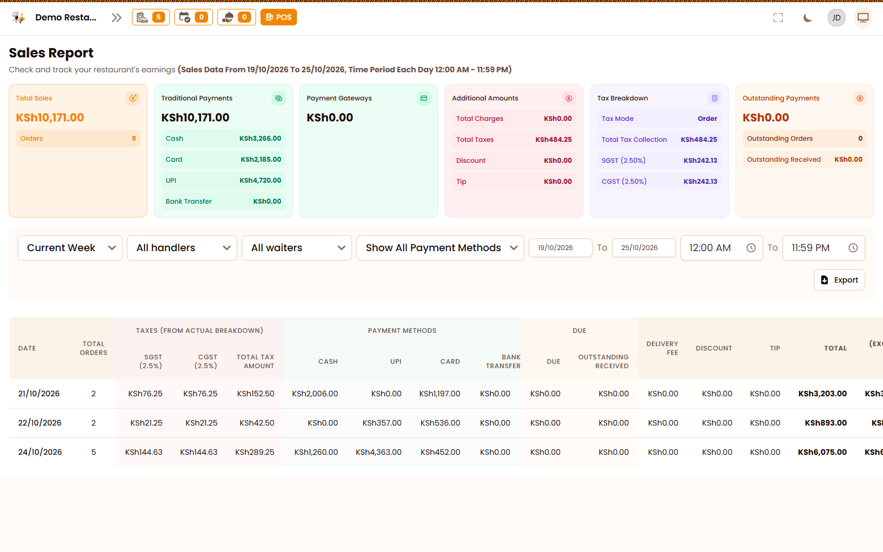The width and height of the screenshot is (883, 552).
Task: Click Demo Restaurant name
Action: pyautogui.click(x=66, y=18)
